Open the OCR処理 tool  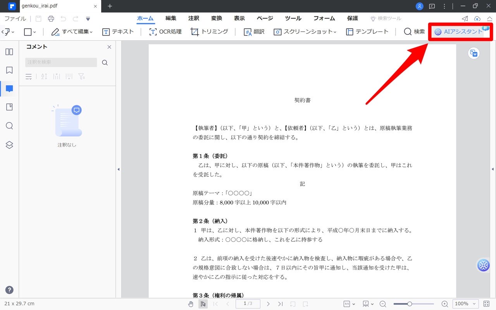[165, 32]
